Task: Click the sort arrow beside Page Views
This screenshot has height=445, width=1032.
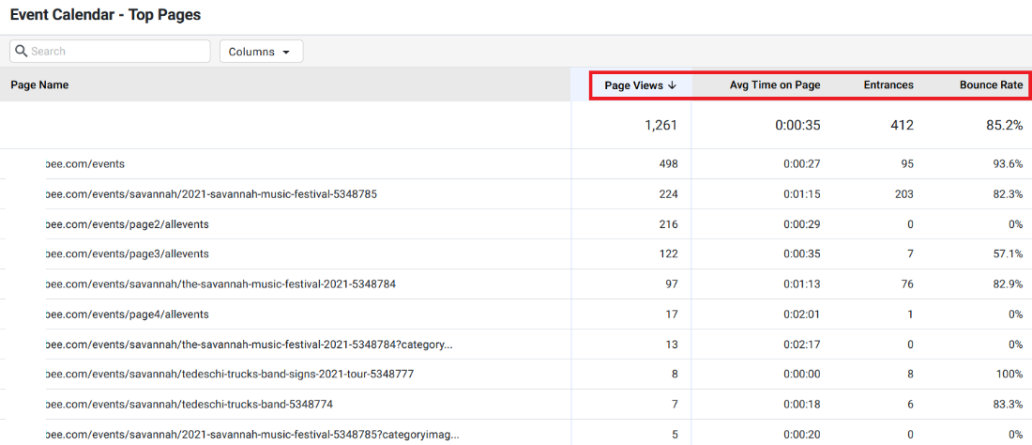Action: point(672,84)
